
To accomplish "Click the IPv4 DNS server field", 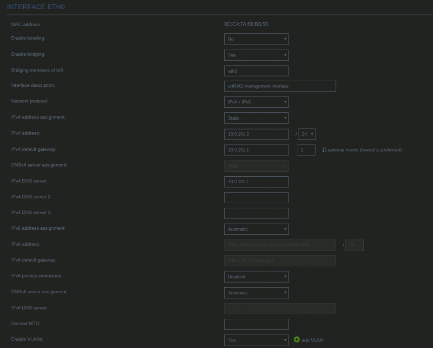I will pyautogui.click(x=256, y=182).
